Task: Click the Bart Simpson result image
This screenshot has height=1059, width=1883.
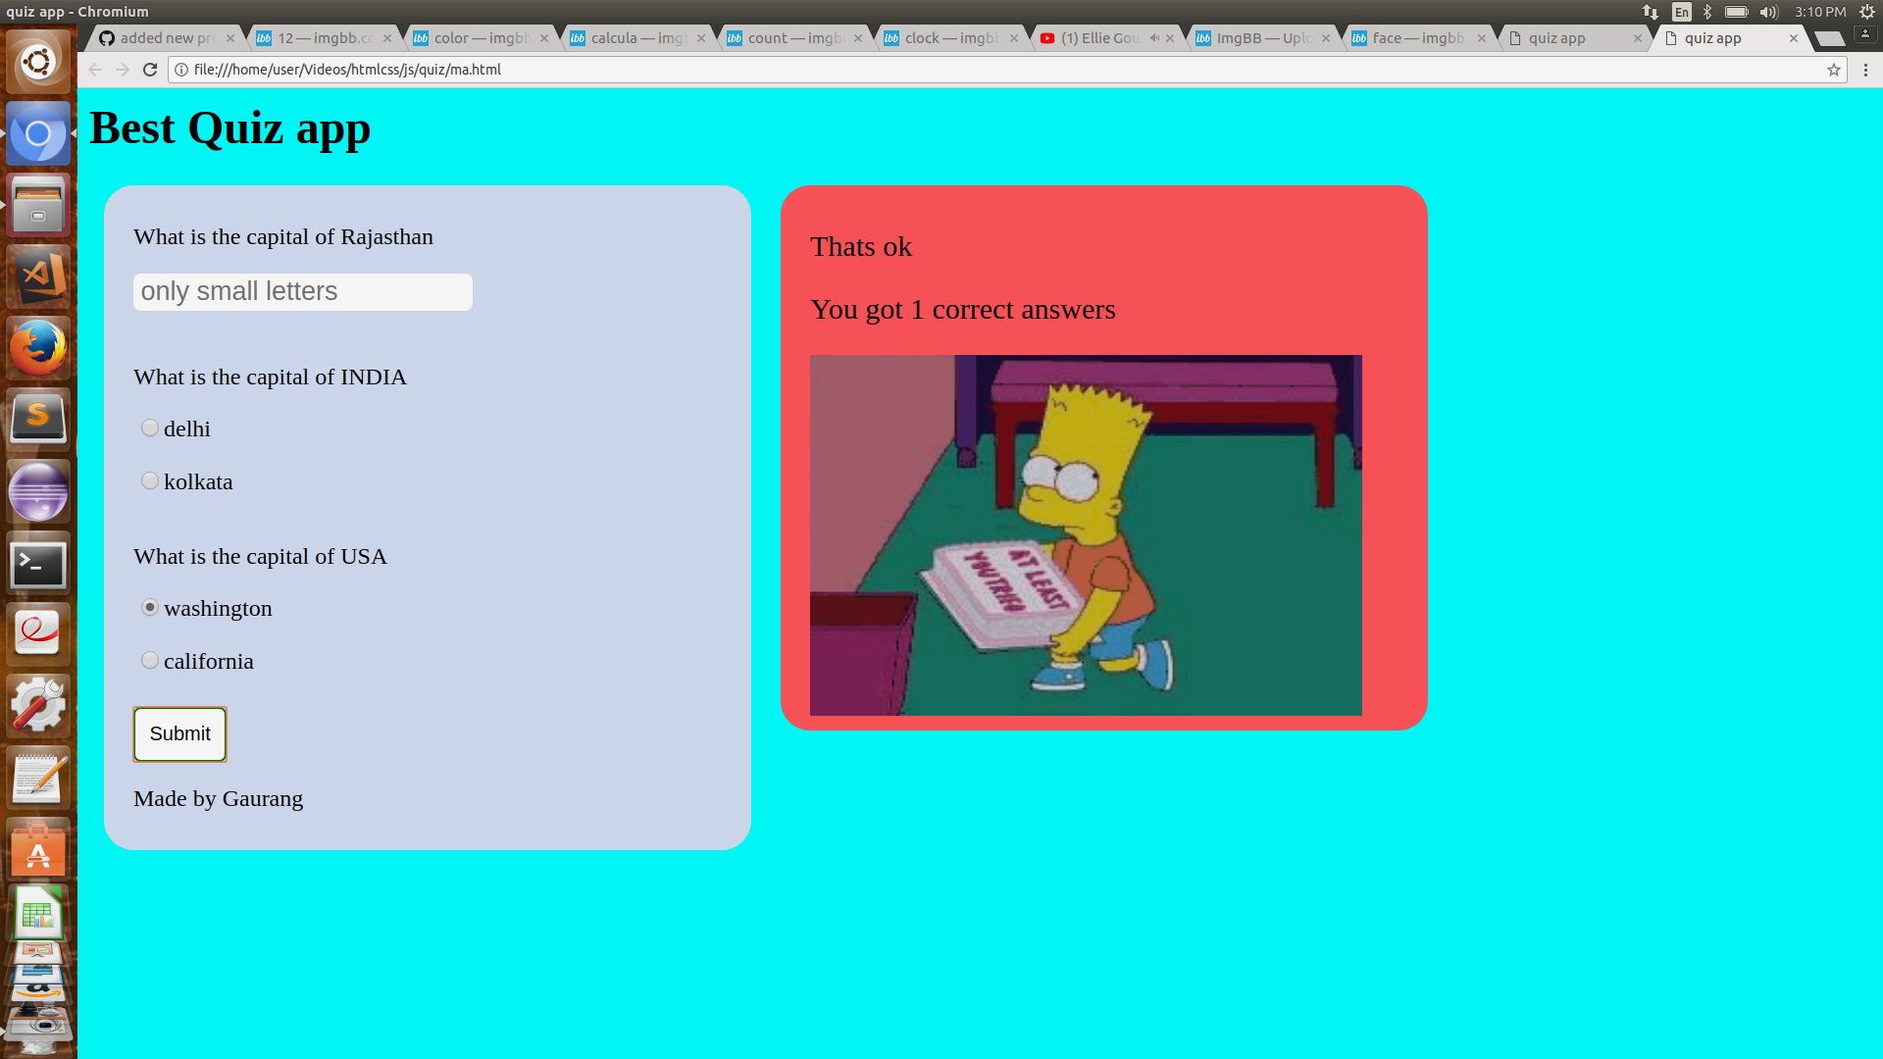Action: (1086, 534)
